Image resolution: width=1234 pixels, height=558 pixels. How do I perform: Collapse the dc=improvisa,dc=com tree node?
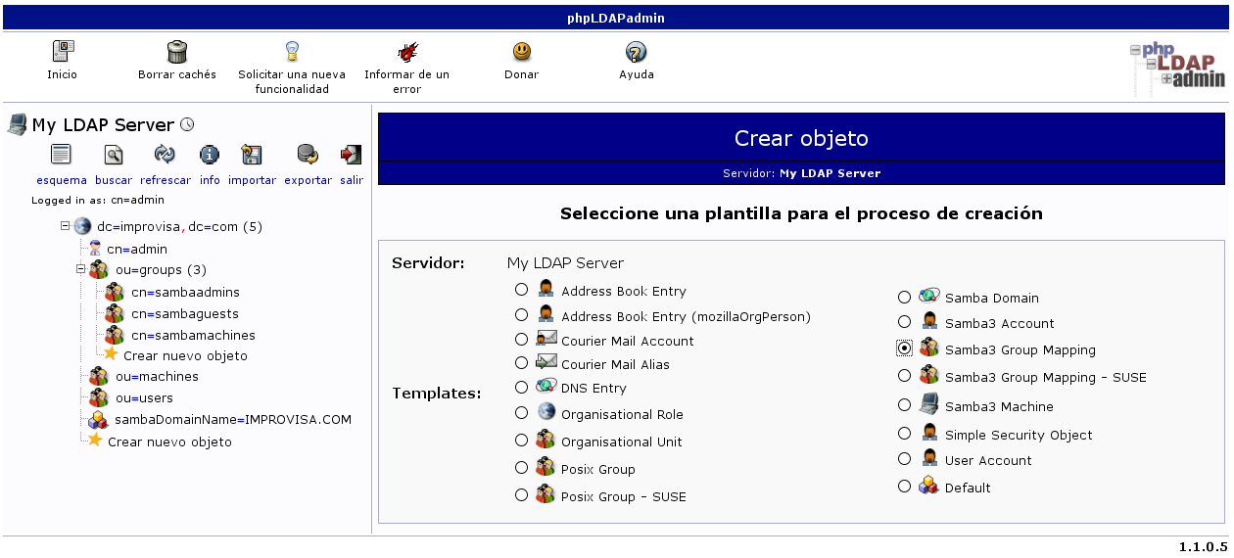(66, 225)
